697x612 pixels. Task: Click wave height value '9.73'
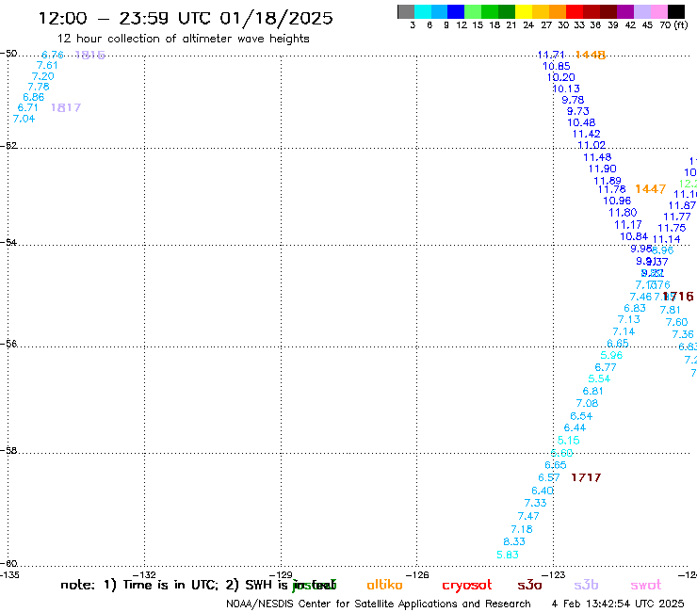578,111
